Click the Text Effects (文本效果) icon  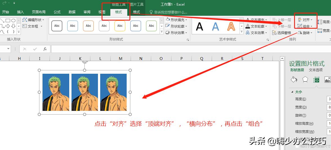coord(248,33)
